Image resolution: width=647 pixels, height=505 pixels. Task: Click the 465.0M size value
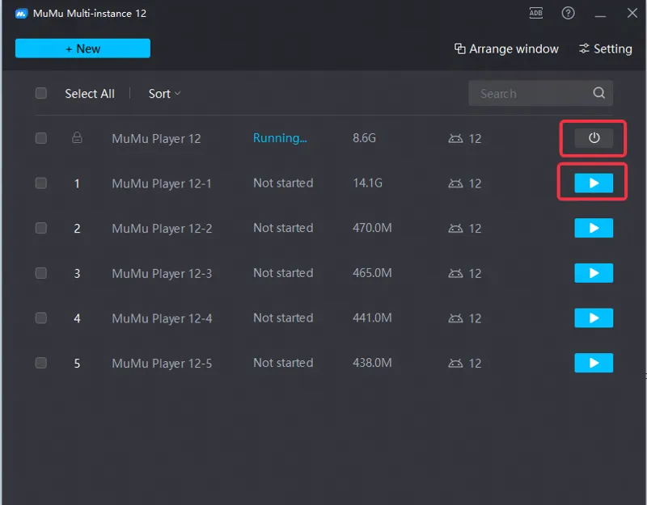(372, 273)
